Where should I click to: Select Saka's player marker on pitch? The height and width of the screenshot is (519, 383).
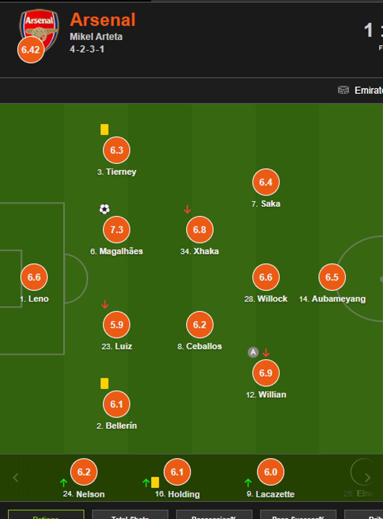click(266, 182)
